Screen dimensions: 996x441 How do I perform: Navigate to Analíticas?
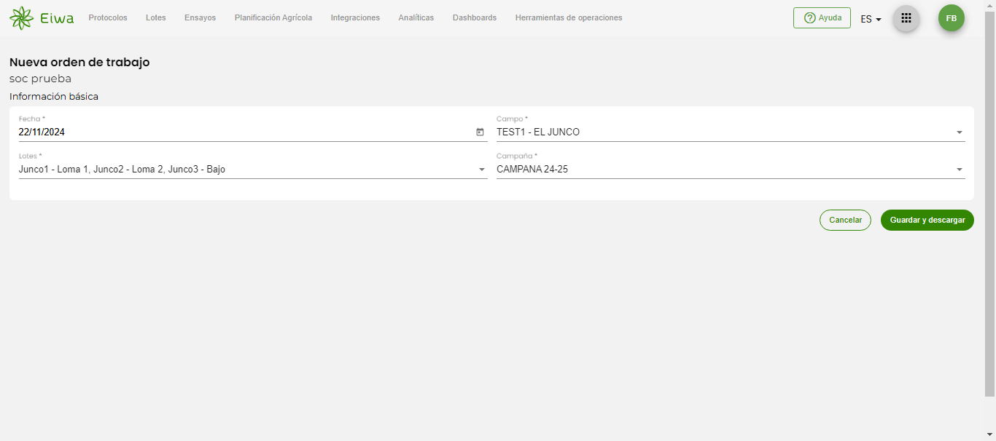coord(416,18)
